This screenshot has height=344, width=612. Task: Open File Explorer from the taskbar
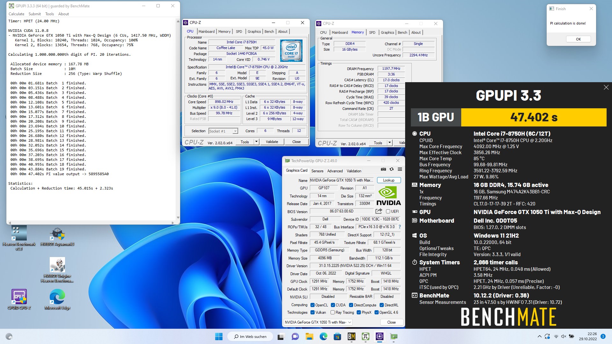(x=309, y=336)
